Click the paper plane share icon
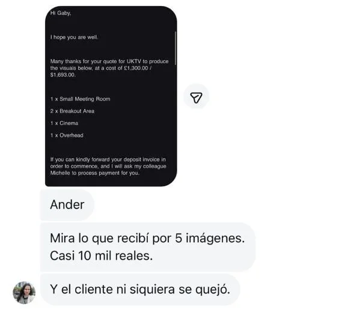354x309 pixels. pos(196,97)
